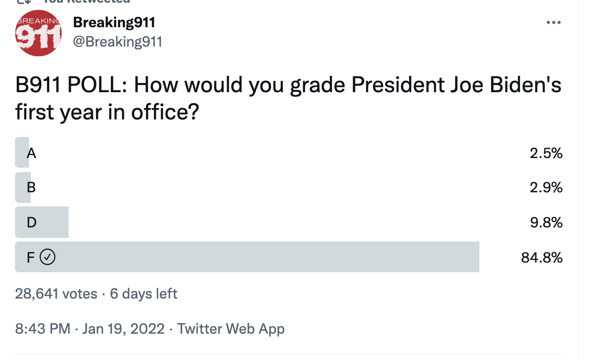This screenshot has width=592, height=360.
Task: Click the '6 days left' text
Action: (143, 293)
